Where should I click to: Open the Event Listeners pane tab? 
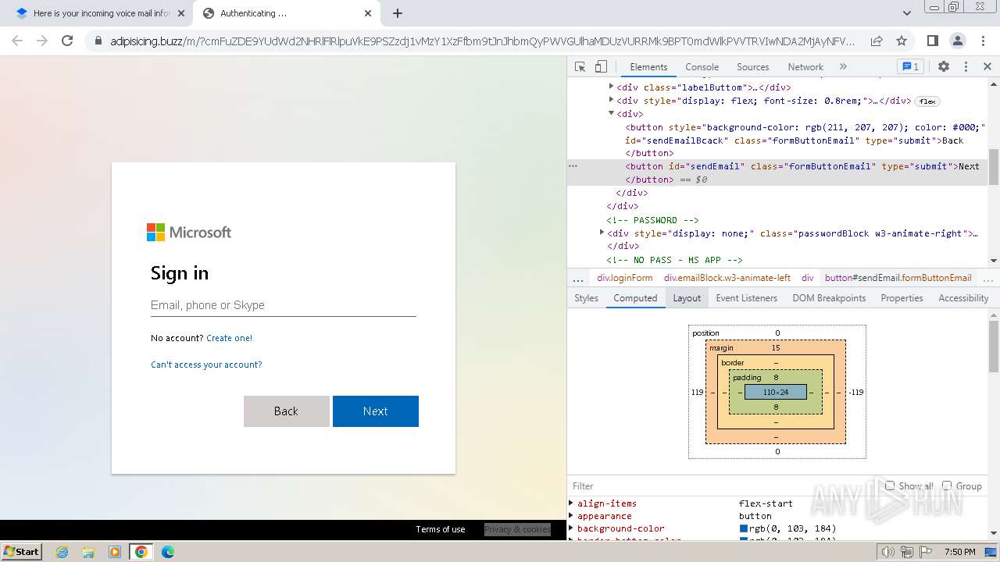click(x=746, y=298)
